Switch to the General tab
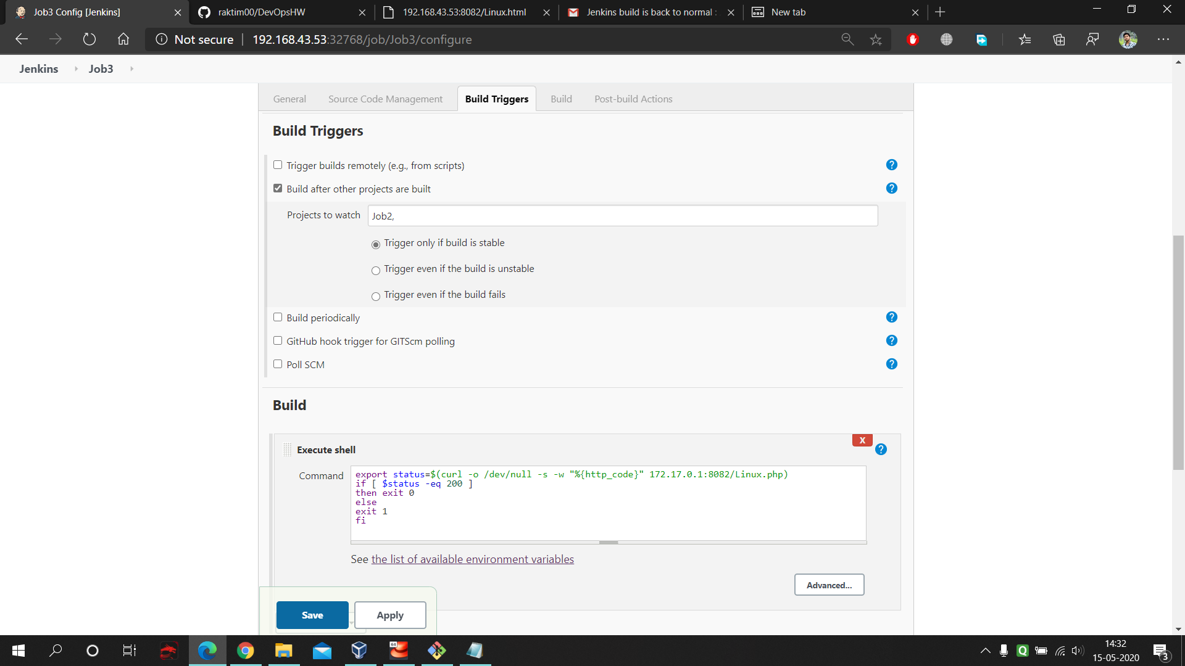Viewport: 1185px width, 666px height. tap(289, 99)
